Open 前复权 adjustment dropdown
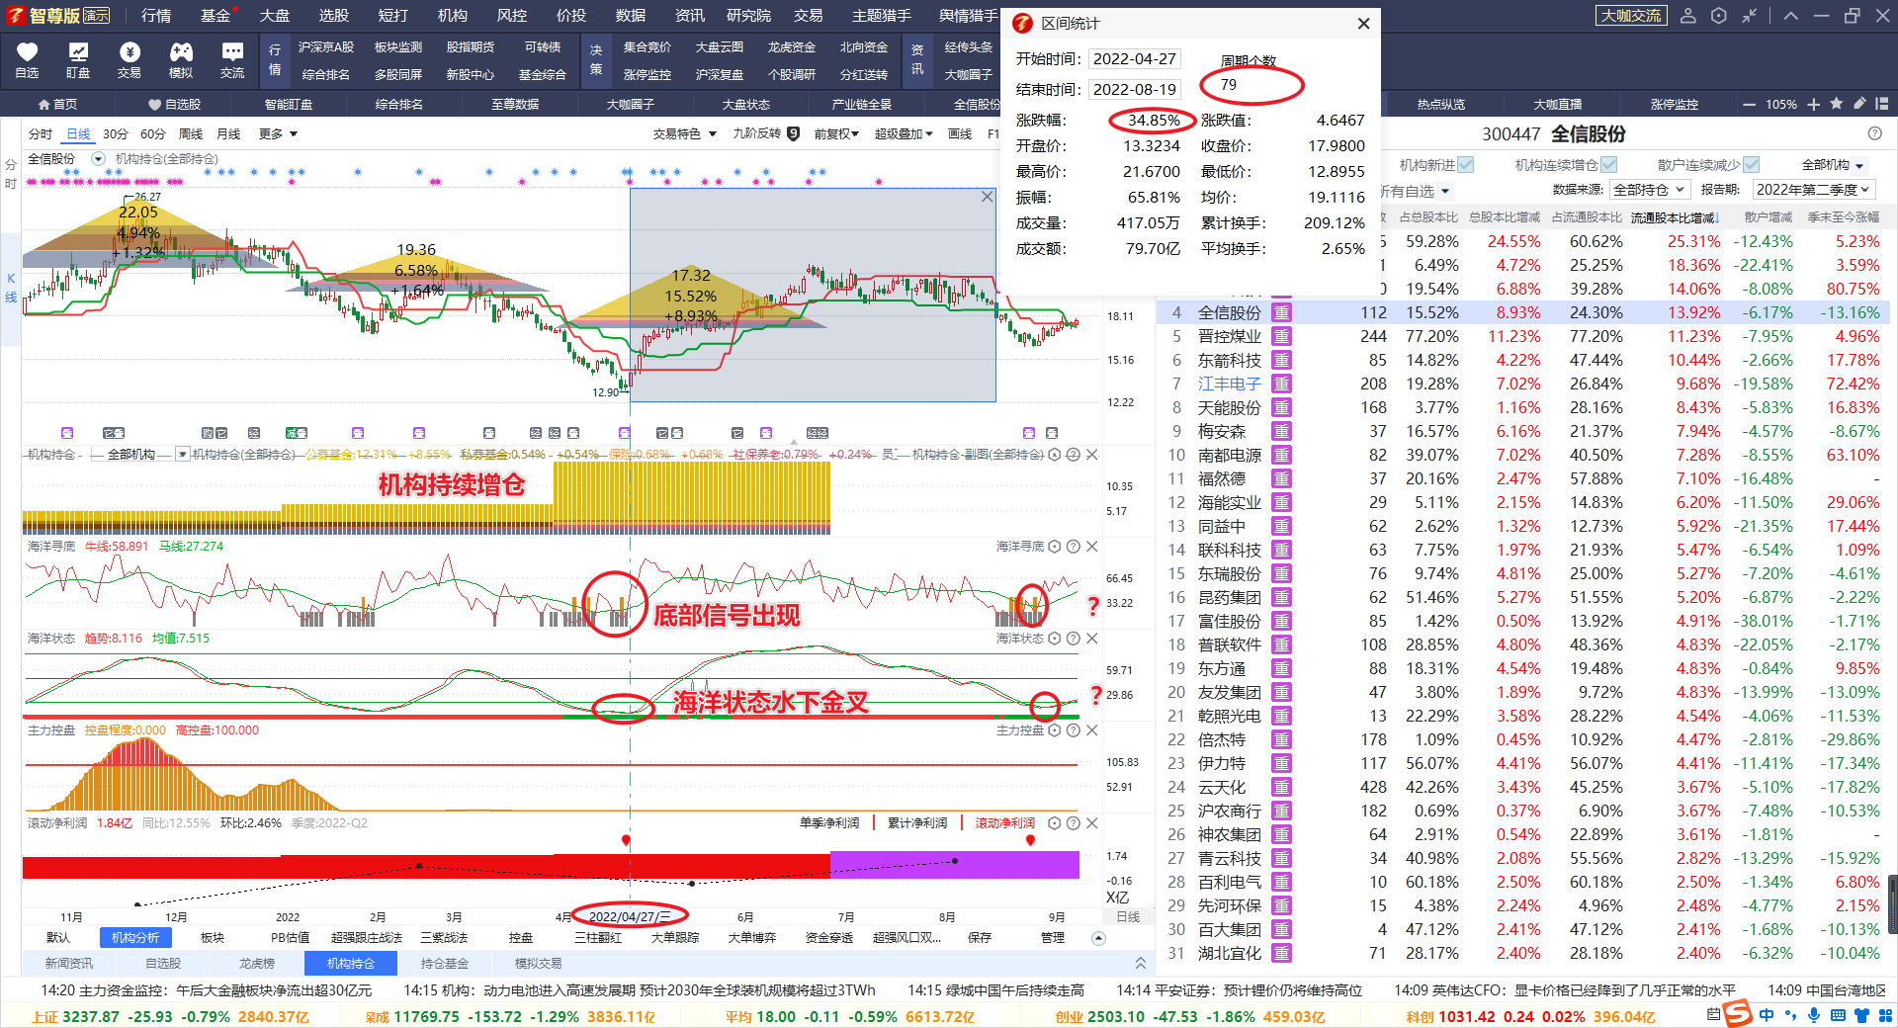1898x1028 pixels. 836,134
